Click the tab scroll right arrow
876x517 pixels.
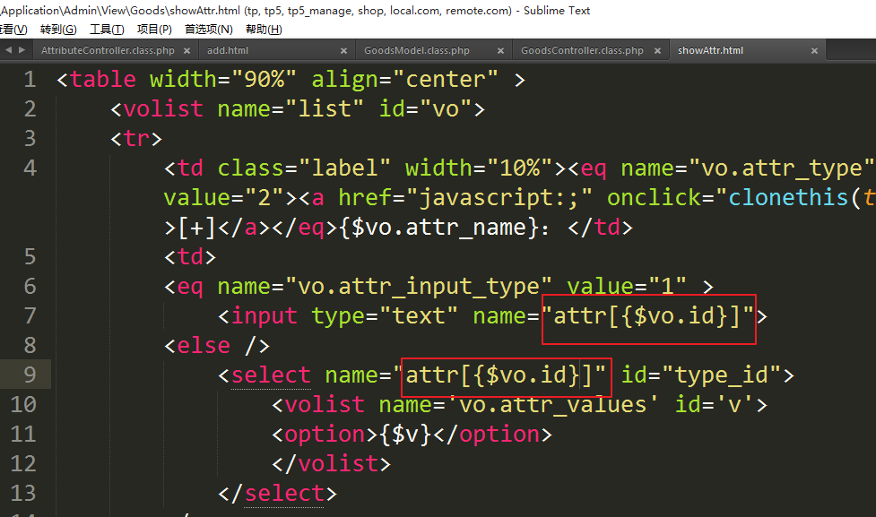coord(22,50)
